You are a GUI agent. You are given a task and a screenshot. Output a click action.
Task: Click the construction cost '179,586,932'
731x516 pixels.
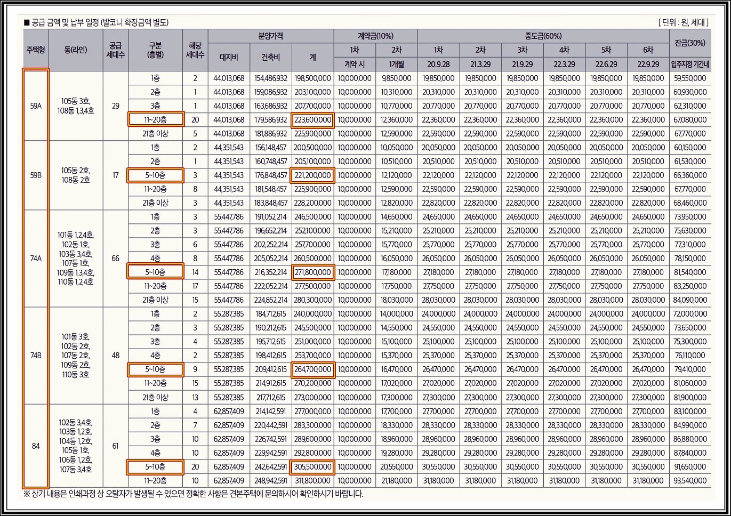click(271, 120)
